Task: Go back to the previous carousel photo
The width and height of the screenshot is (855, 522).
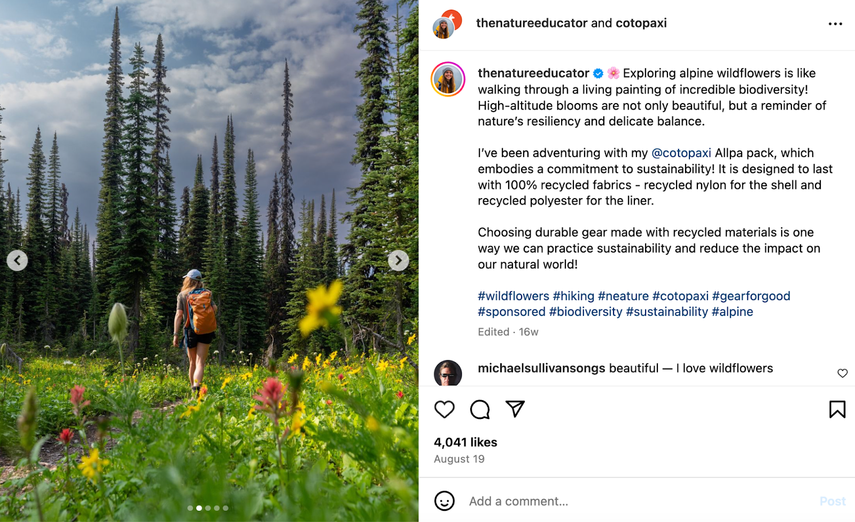Action: [x=18, y=260]
